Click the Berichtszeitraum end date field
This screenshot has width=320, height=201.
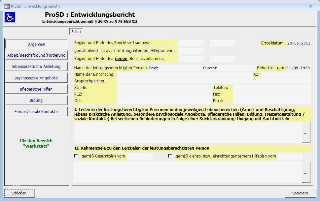[222, 43]
